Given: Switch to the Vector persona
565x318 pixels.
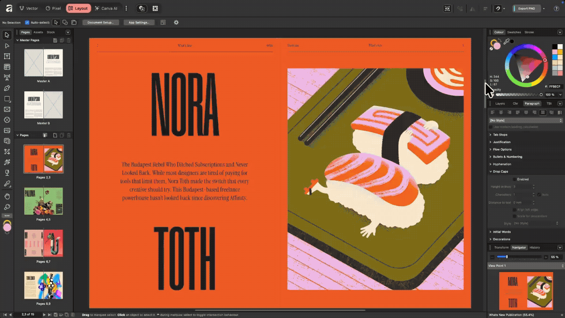Looking at the screenshot, I should pyautogui.click(x=28, y=8).
